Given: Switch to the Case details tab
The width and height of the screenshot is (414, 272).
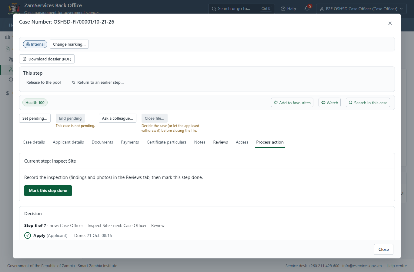Looking at the screenshot, I should (34, 142).
